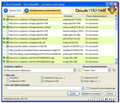The height and width of the screenshot is (103, 120).
Task: Collapse the Фильтры section
Action: 4,75
